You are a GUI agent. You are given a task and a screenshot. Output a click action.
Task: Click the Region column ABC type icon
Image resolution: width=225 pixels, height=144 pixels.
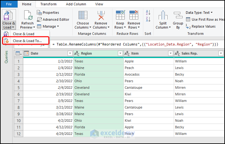77,54
